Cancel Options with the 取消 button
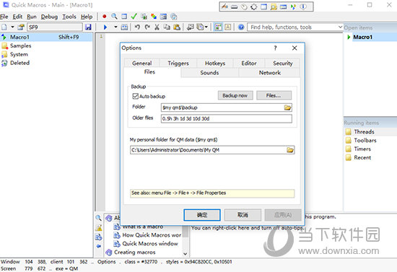The height and width of the screenshot is (272, 397). [243, 215]
